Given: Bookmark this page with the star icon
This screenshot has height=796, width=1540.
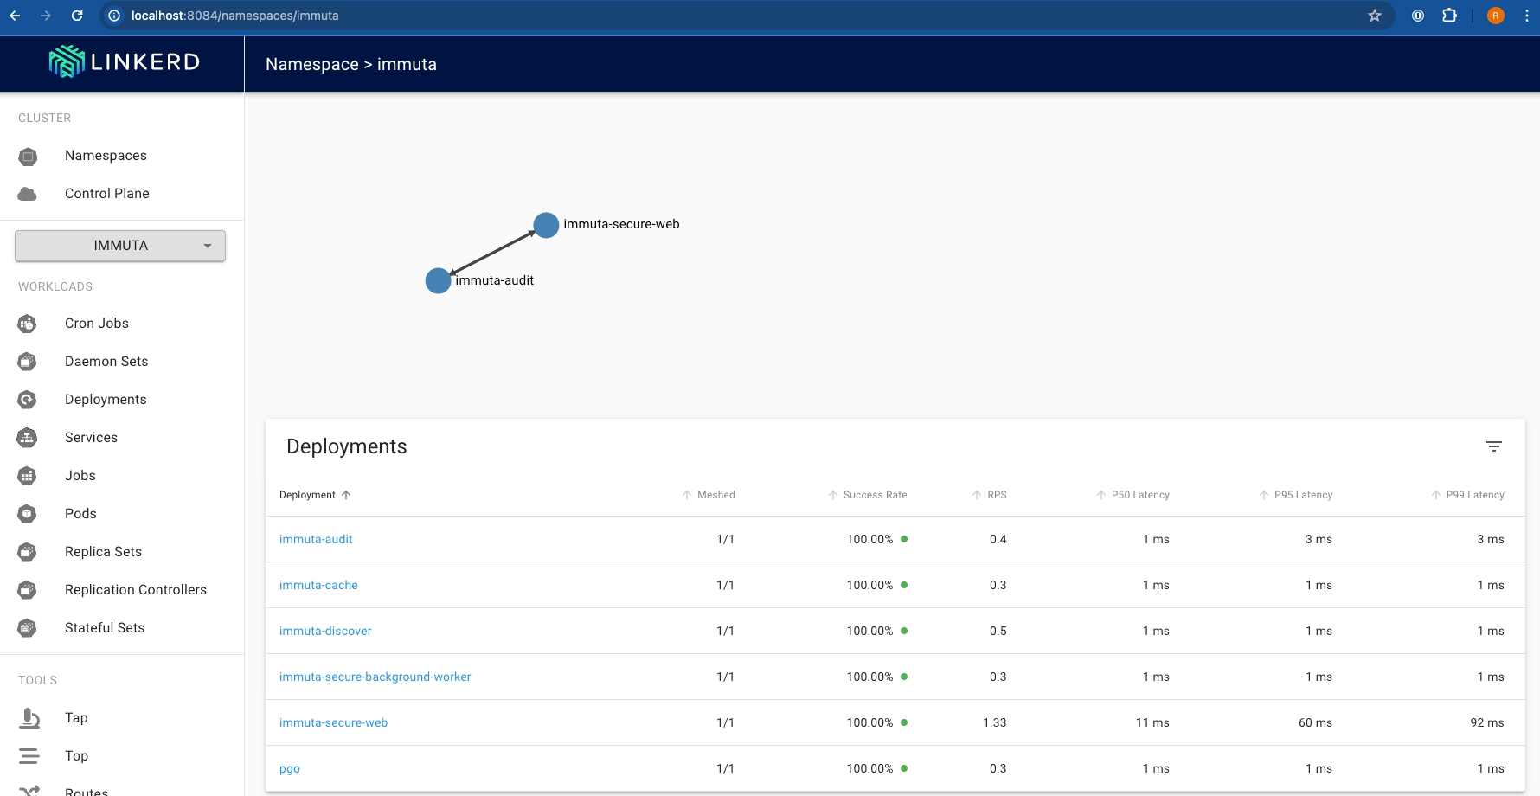Looking at the screenshot, I should [1374, 16].
